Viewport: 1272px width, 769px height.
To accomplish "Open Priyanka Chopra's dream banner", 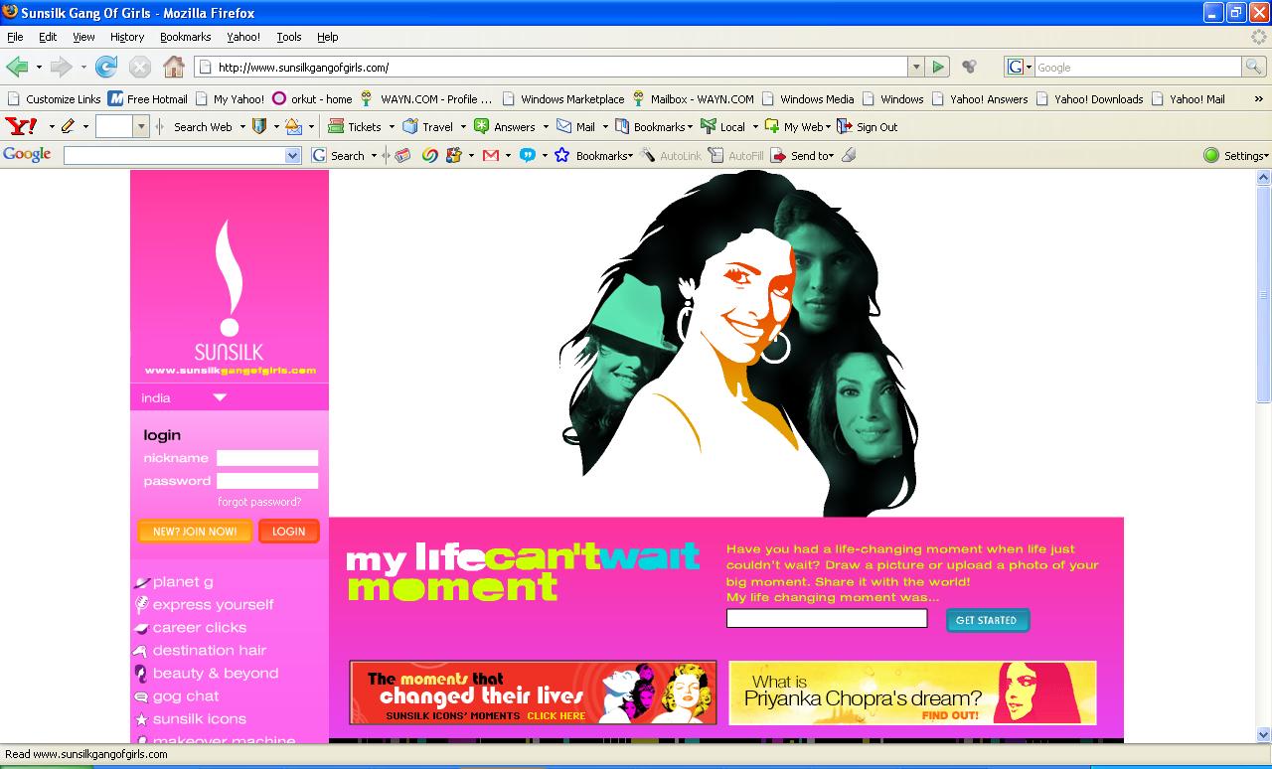I will pyautogui.click(x=911, y=692).
